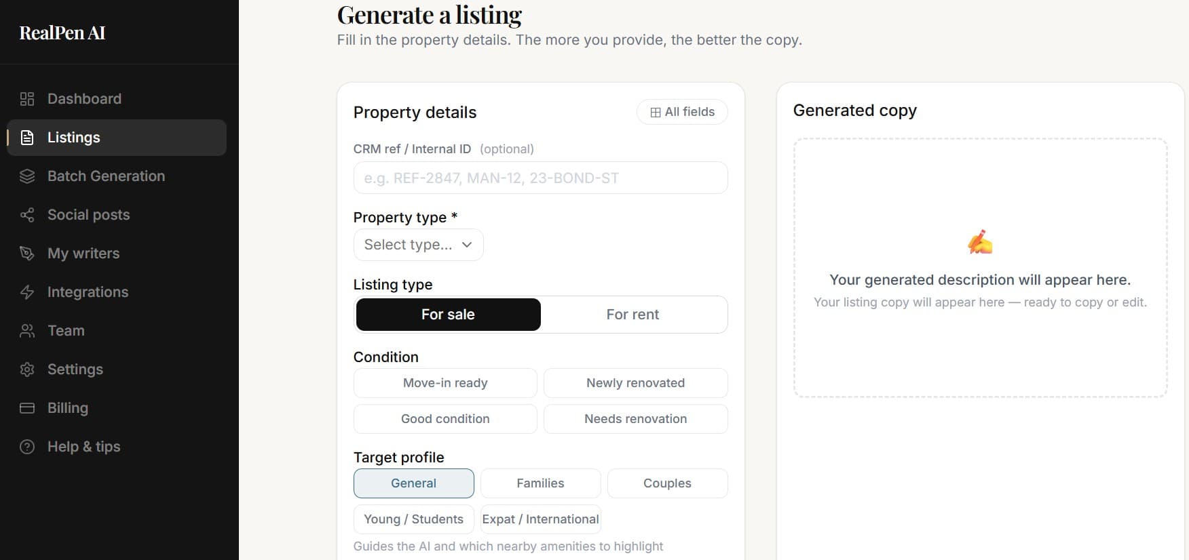The image size is (1189, 560).
Task: Open Help & tips menu item
Action: click(x=83, y=447)
